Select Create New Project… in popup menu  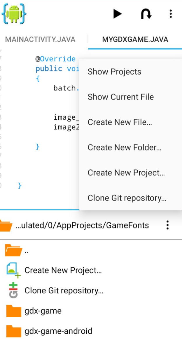[126, 173]
